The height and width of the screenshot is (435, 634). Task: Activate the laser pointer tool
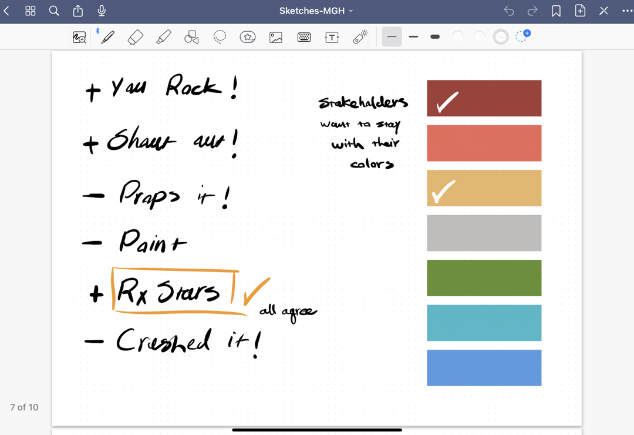click(x=360, y=37)
